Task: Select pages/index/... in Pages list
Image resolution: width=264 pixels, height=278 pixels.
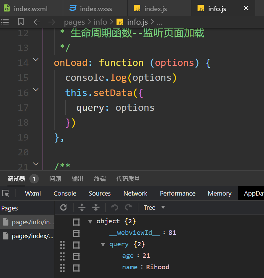Action: click(x=27, y=236)
